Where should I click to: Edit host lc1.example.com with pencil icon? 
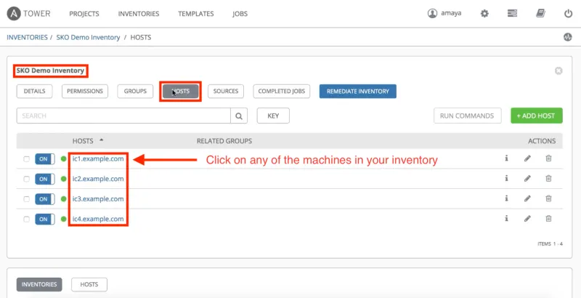527,158
